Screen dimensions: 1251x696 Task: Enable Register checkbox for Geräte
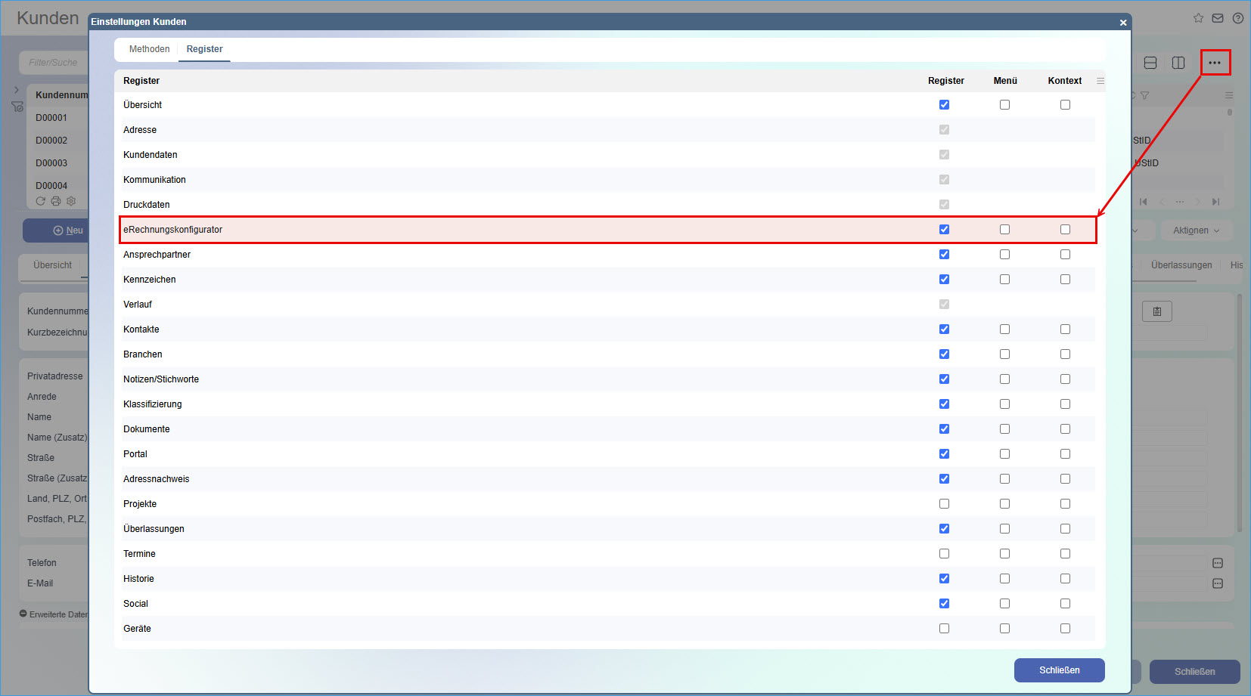click(x=944, y=629)
